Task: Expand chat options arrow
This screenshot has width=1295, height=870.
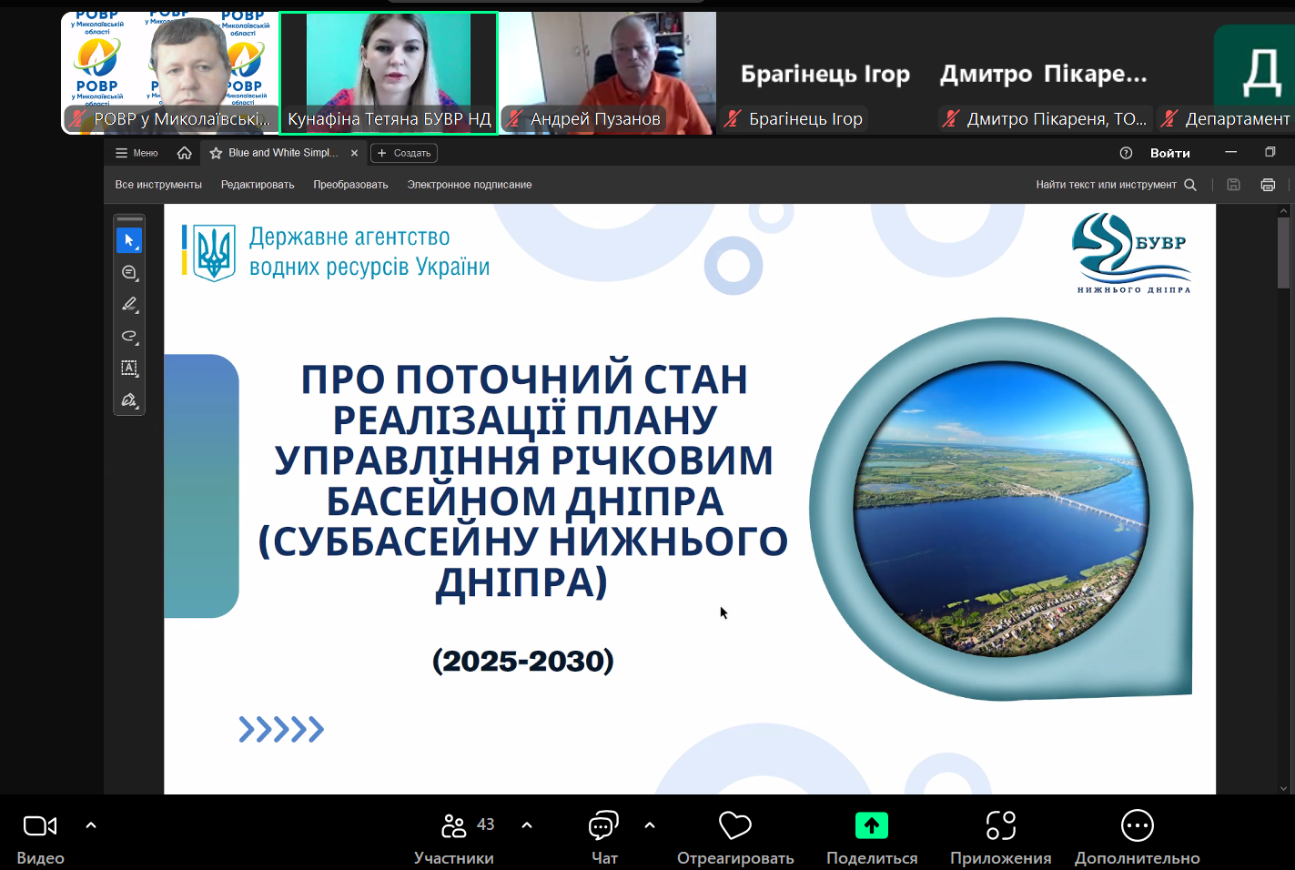Action: click(650, 825)
